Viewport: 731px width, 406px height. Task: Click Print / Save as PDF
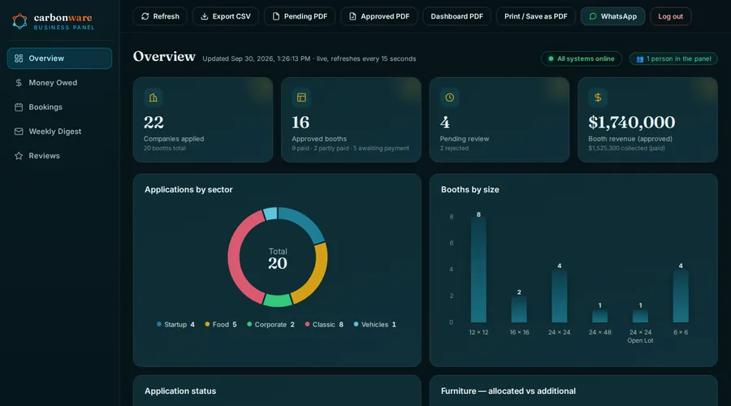point(536,16)
